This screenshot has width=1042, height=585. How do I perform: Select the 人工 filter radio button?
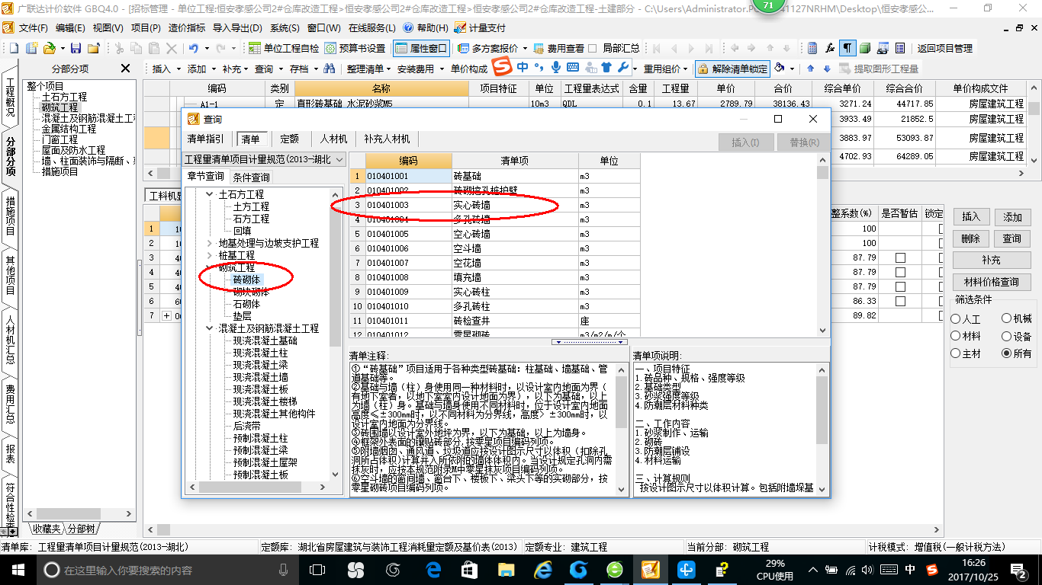[956, 319]
